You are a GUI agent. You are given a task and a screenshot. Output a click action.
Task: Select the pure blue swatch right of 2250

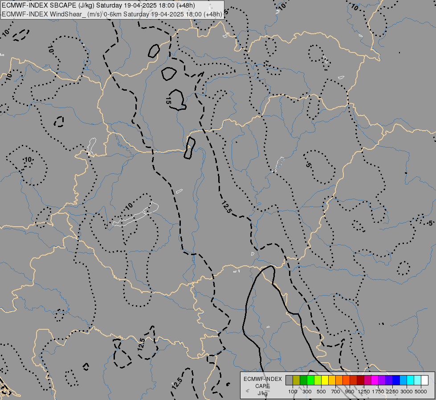[x=396, y=380]
